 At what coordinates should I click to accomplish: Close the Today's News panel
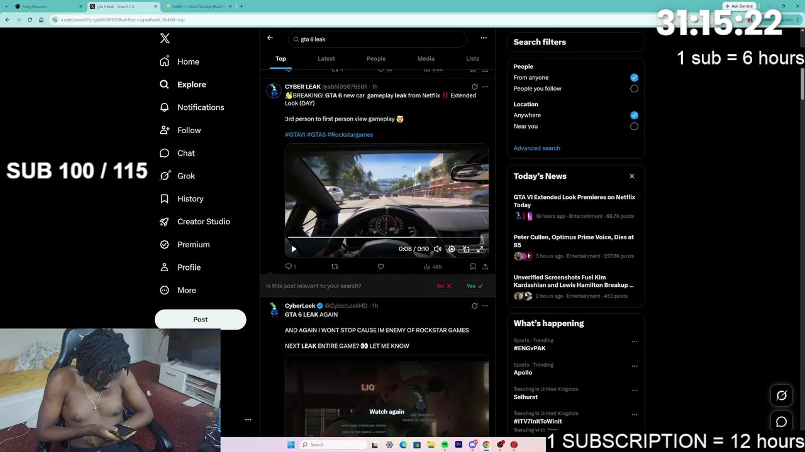pyautogui.click(x=632, y=176)
